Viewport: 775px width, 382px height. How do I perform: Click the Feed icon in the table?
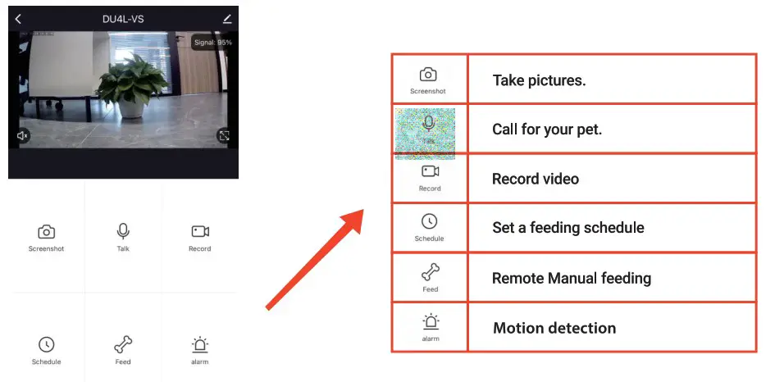click(x=430, y=272)
